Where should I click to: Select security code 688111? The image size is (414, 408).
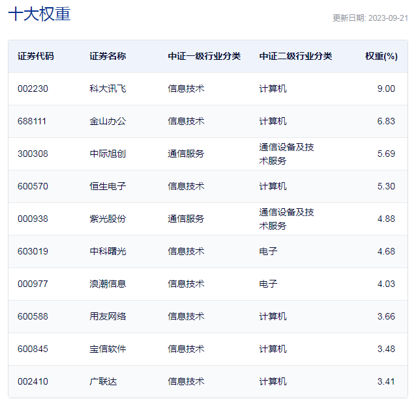point(32,121)
